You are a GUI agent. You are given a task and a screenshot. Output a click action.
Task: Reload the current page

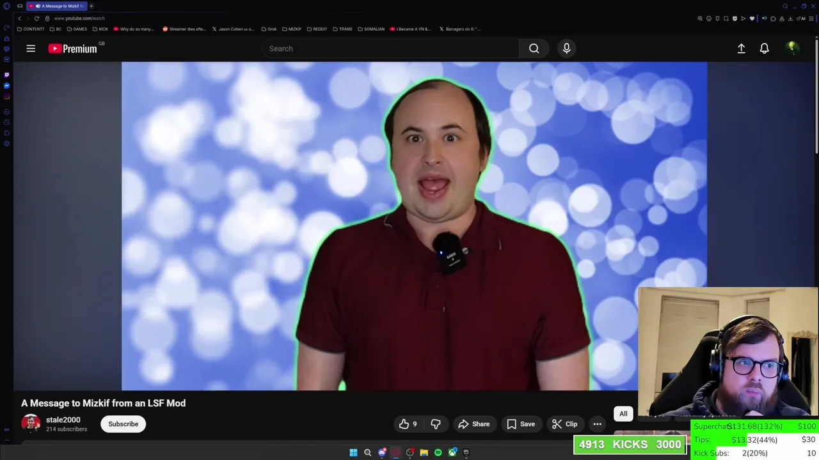click(x=36, y=19)
